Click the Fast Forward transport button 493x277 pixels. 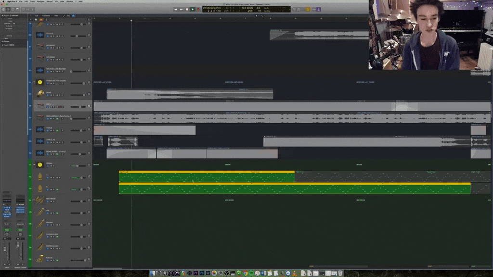pyautogui.click(x=182, y=9)
